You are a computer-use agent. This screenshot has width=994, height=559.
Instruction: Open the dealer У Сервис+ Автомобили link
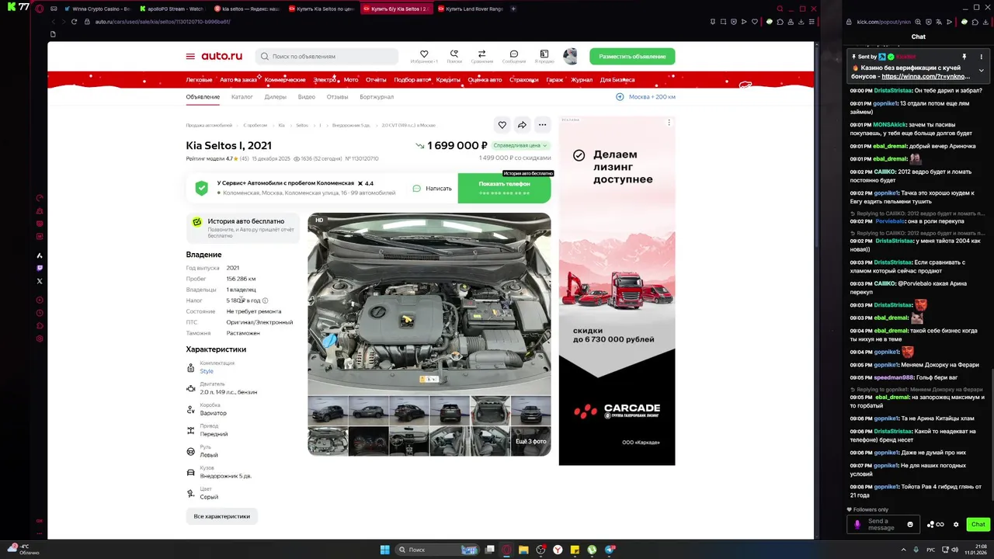point(286,183)
